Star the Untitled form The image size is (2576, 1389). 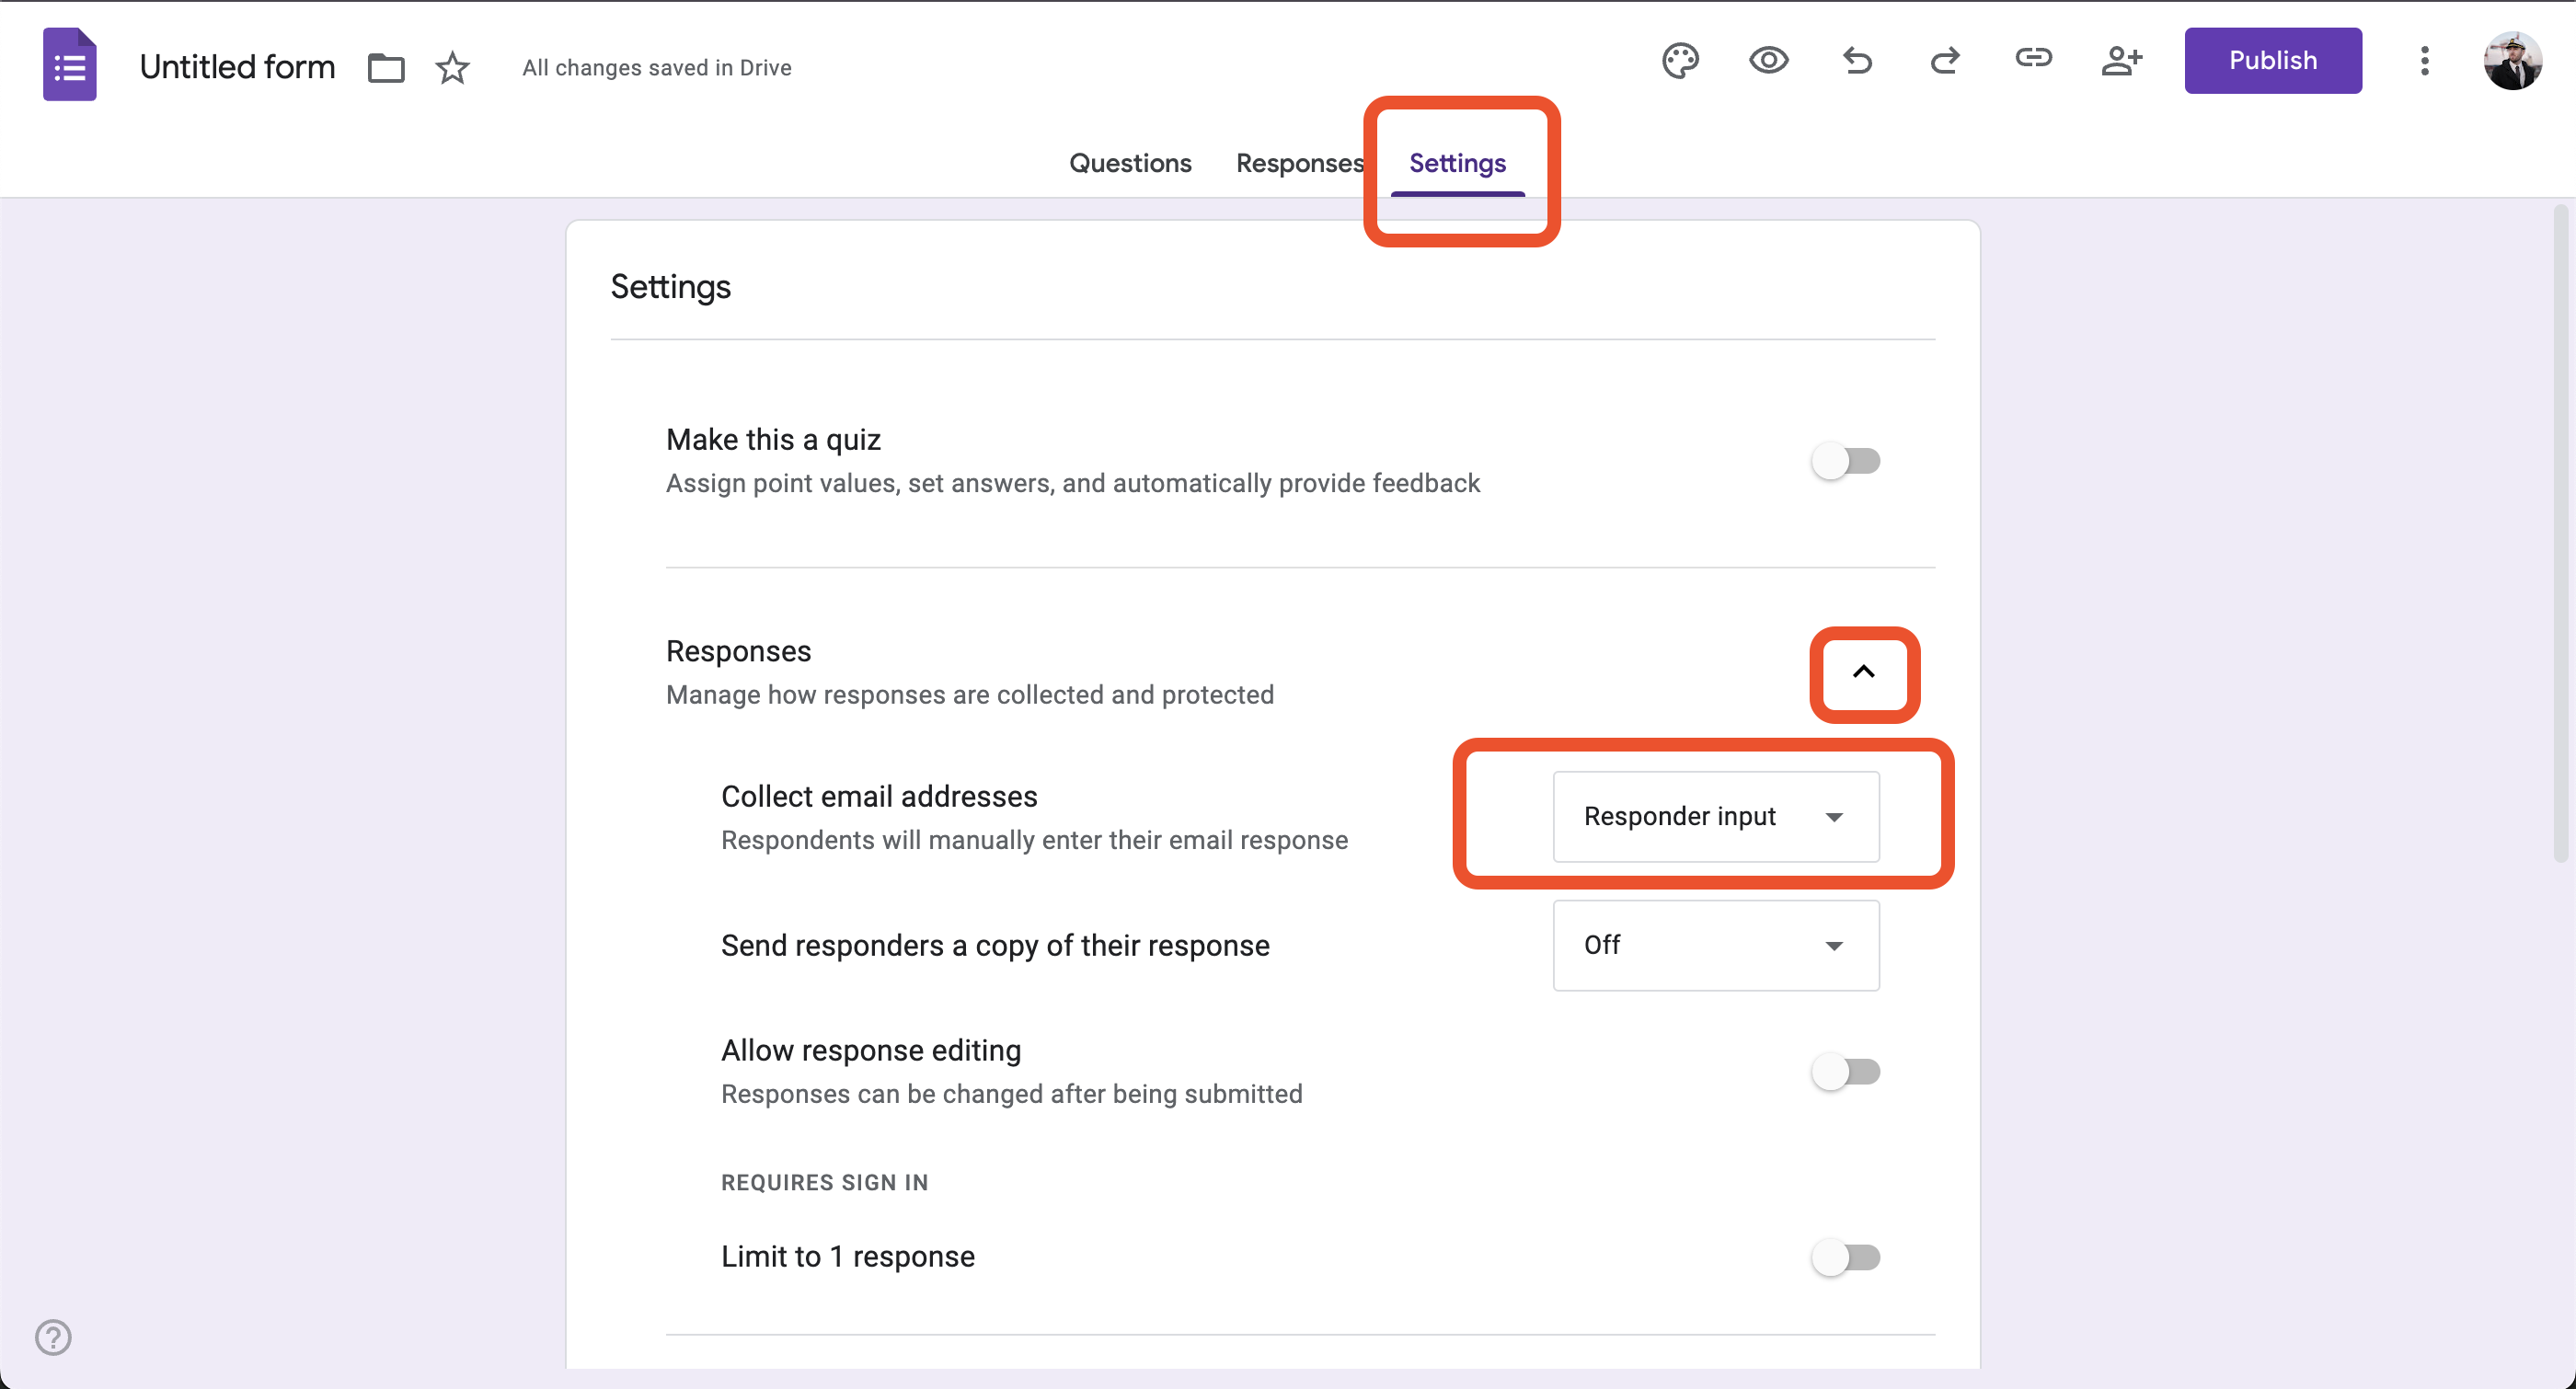click(x=452, y=68)
